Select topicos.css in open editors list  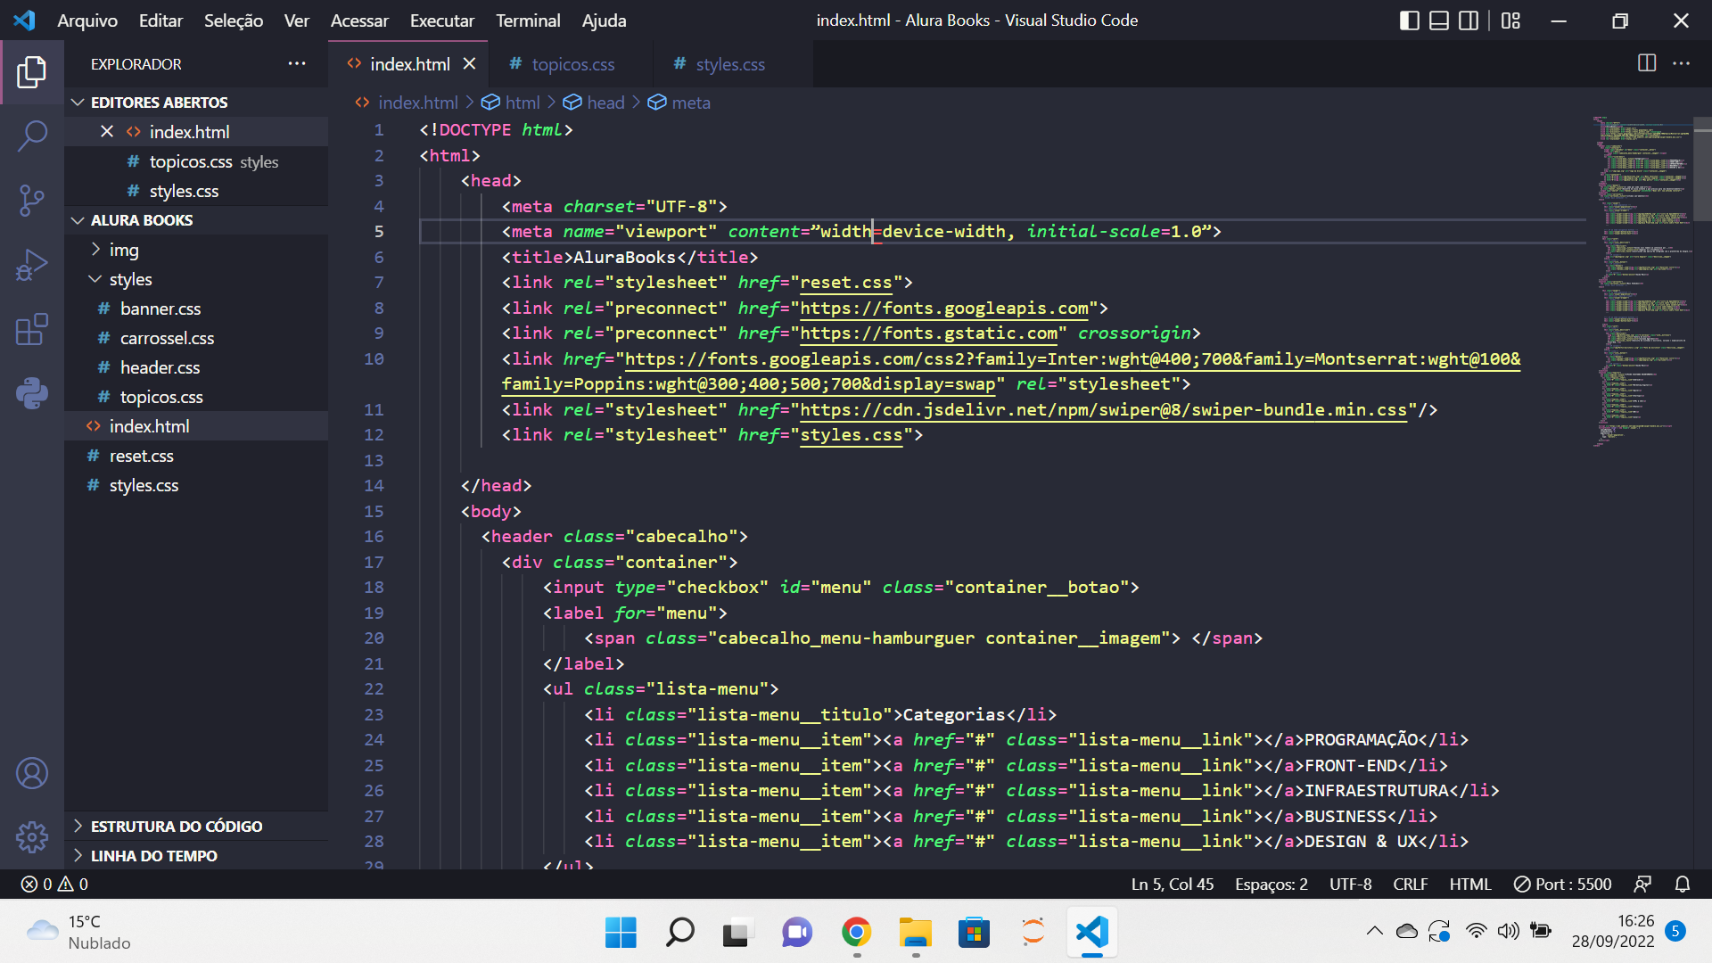[x=196, y=161]
